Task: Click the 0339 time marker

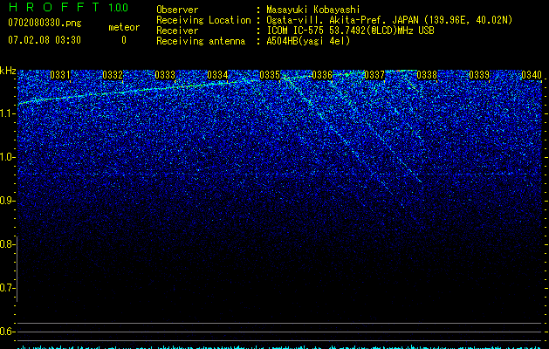Action: pyautogui.click(x=479, y=75)
